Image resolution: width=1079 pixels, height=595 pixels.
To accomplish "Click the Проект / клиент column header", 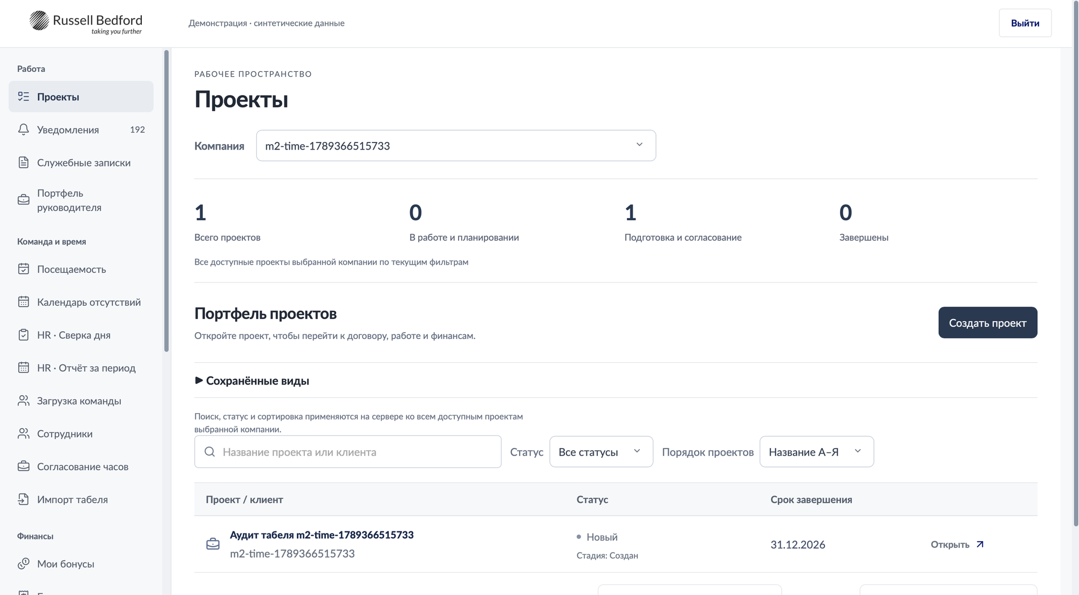I will (x=244, y=499).
